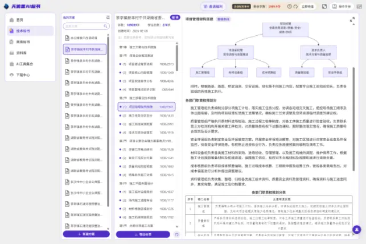This screenshot has width=366, height=244.
Task: Open the 操作手册 in the top bar
Action: click(x=342, y=6)
